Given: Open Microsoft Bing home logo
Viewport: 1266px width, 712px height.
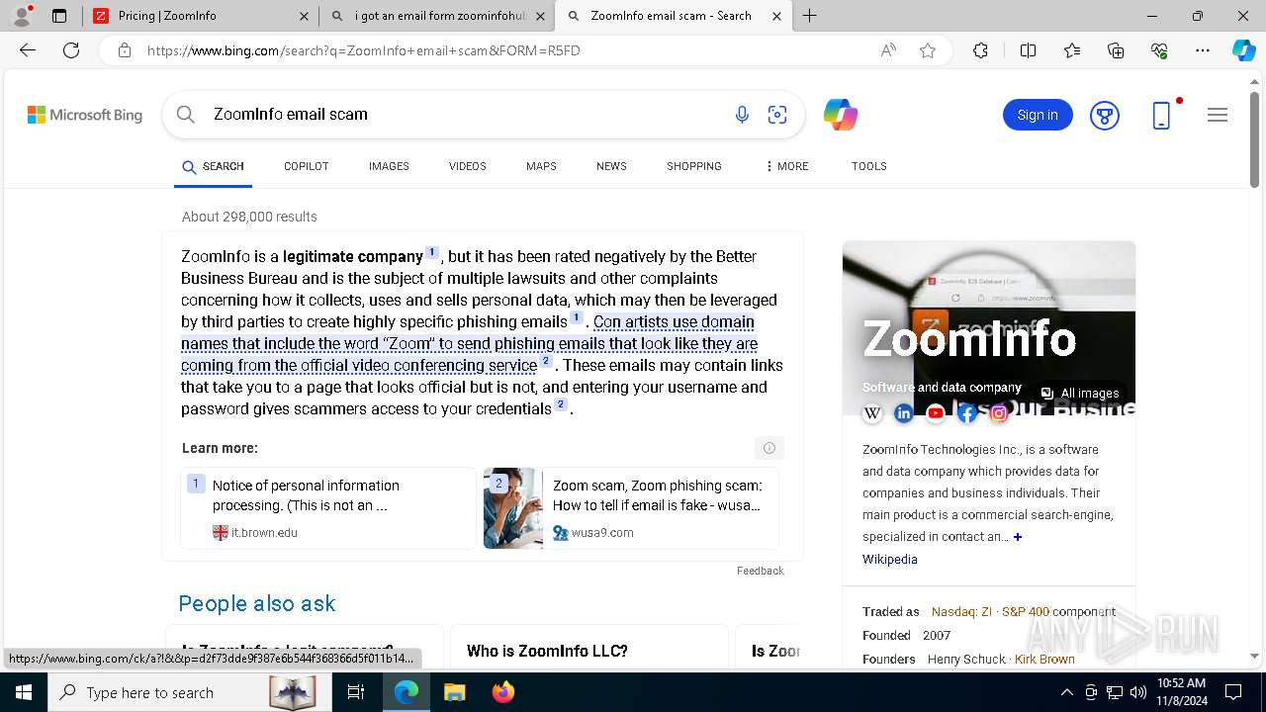Looking at the screenshot, I should (x=85, y=115).
